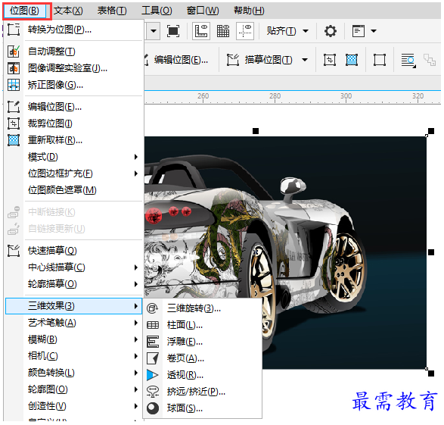Click the crop bitmap icon in property bar
This screenshot has width=444, height=425.
(x=330, y=60)
